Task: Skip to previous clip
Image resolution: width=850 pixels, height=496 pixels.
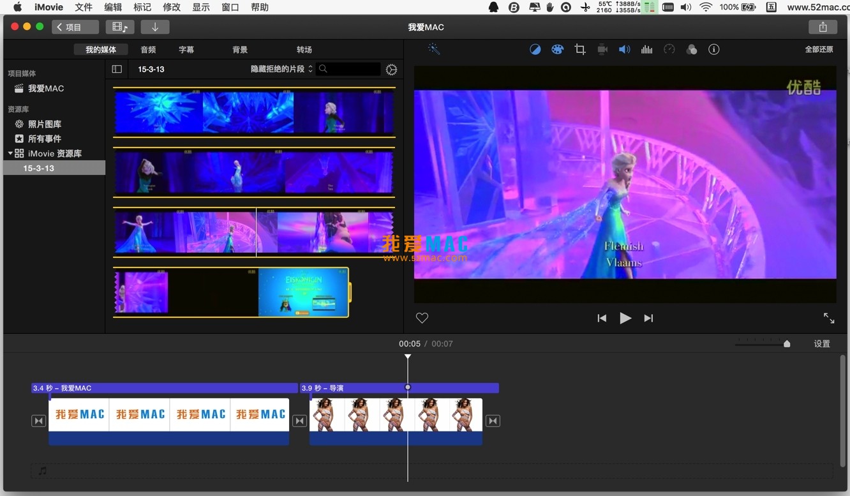Action: (602, 318)
